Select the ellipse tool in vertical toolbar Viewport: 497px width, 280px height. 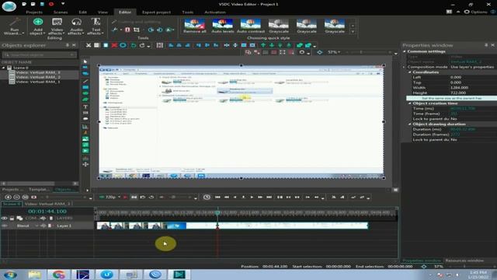pos(85,93)
